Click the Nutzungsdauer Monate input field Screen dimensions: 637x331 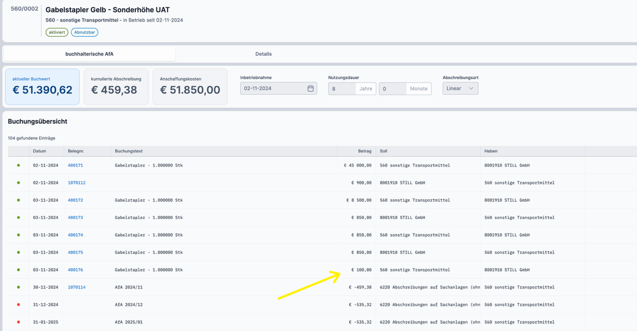click(393, 89)
